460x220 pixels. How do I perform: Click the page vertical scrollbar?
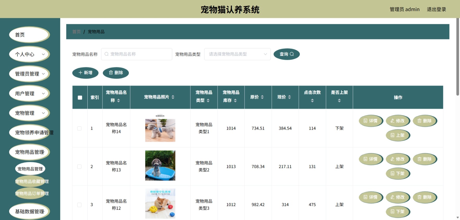pyautogui.click(x=458, y=57)
